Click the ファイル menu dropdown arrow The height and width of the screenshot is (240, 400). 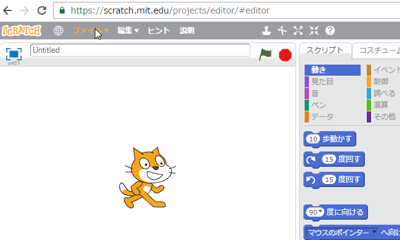[106, 31]
